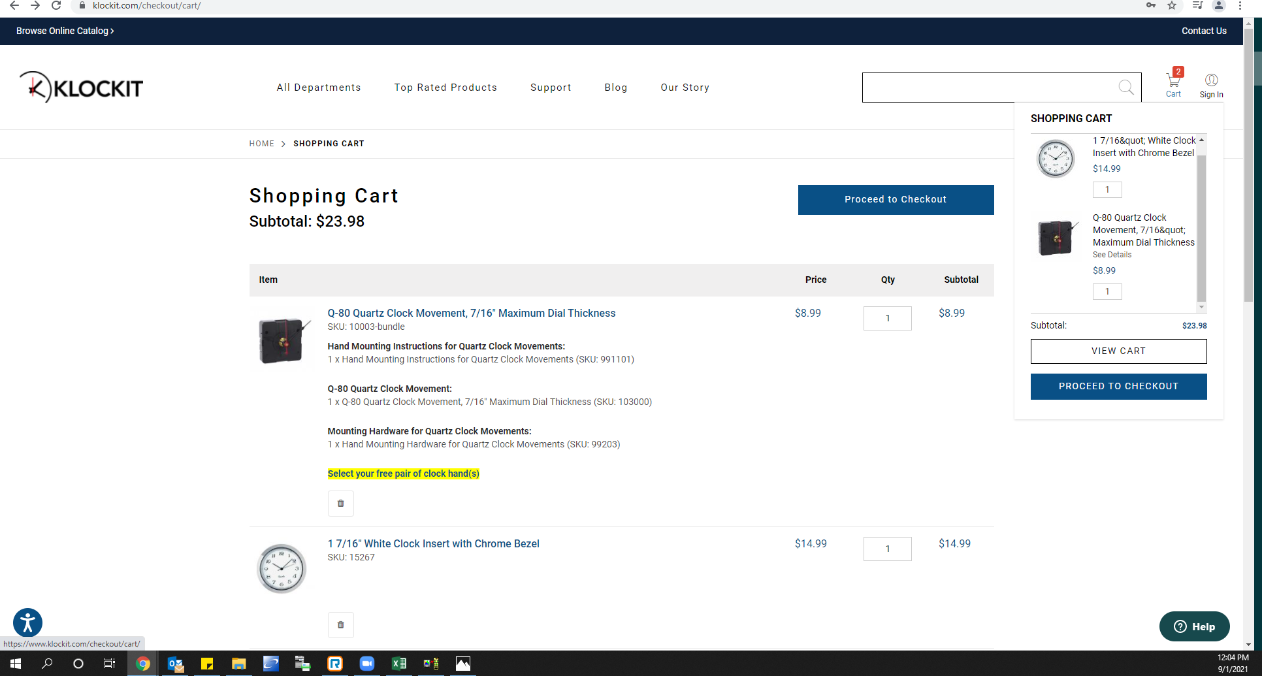Open Task View on taskbar
Screen dimensions: 1262x676
tap(110, 664)
